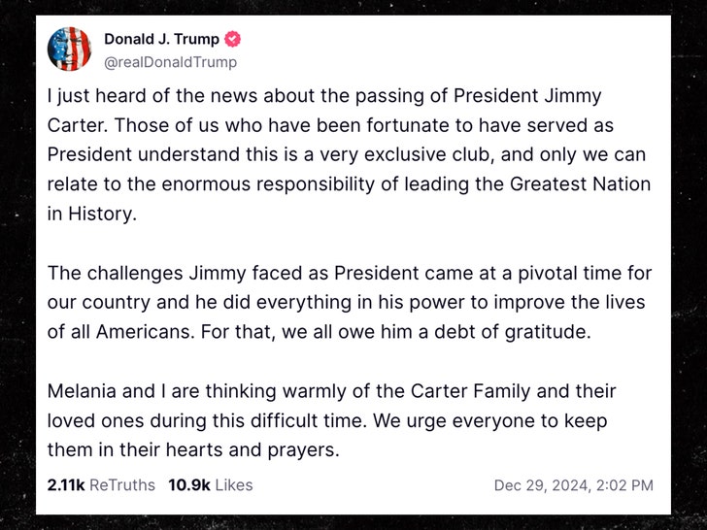Click the Likes label
Viewport: 707px width, 530px height.
[234, 484]
